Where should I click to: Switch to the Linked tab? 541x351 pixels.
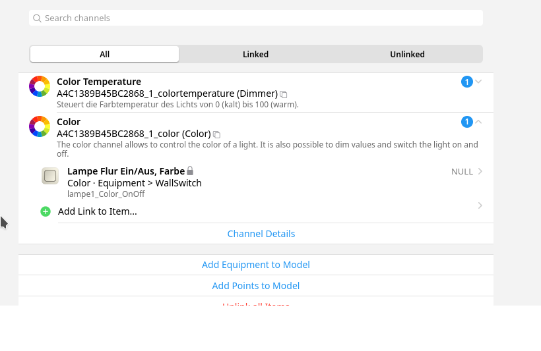point(256,54)
